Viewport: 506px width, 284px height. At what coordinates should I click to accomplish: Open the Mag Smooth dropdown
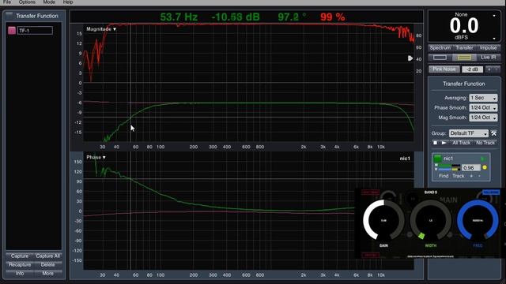[x=483, y=118]
